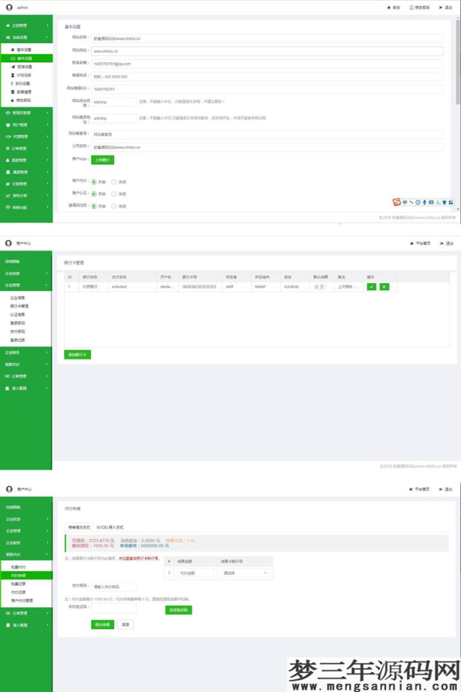
Task: Switch to EXCEL导入方式 tab
Action: point(110,526)
